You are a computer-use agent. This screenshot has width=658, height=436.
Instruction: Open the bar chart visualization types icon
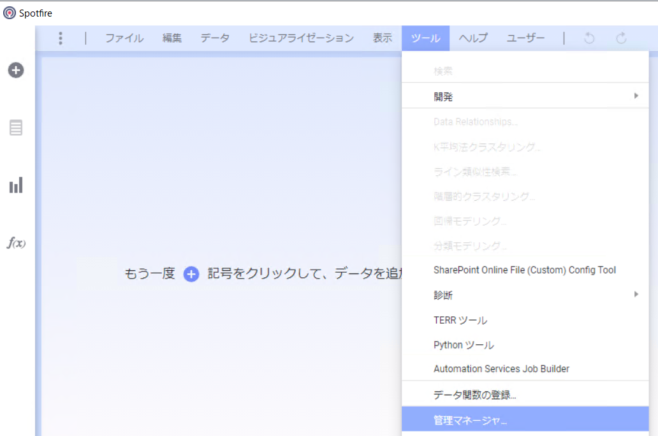[x=16, y=185]
